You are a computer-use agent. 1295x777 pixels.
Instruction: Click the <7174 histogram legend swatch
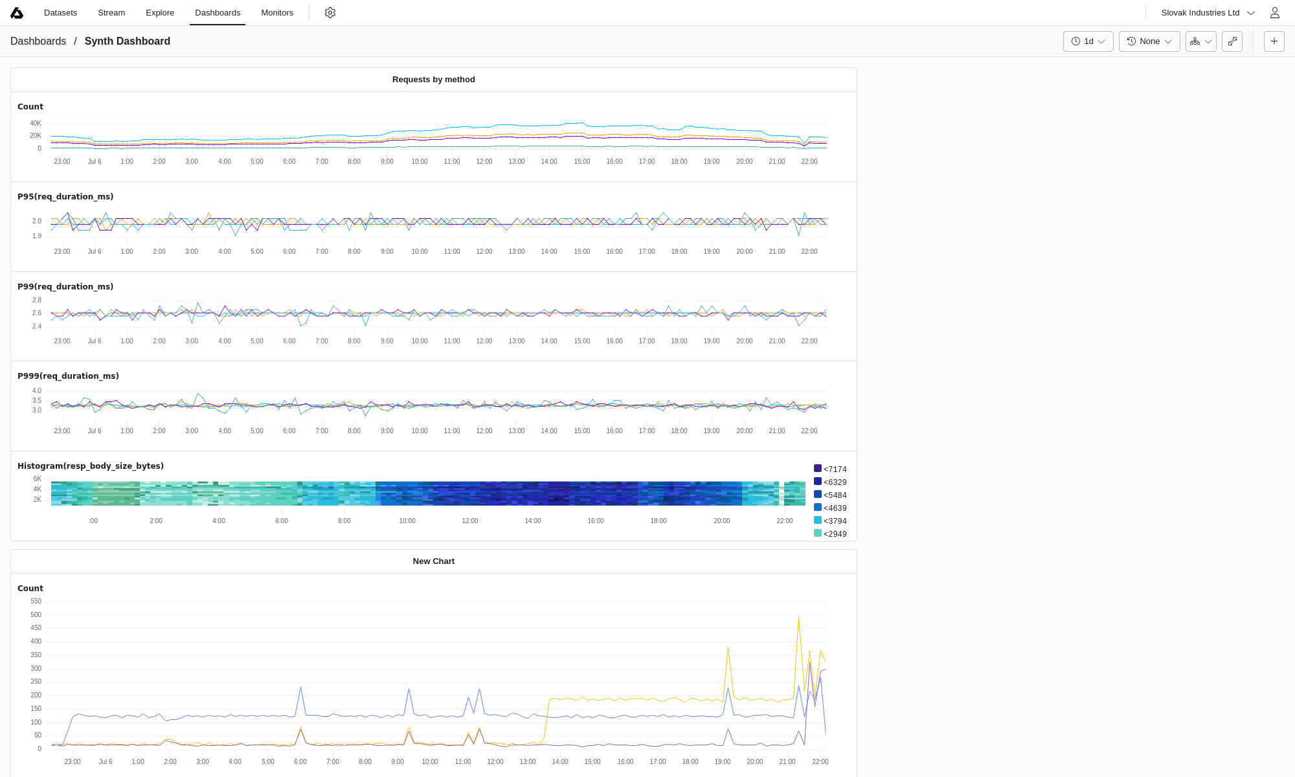(818, 469)
